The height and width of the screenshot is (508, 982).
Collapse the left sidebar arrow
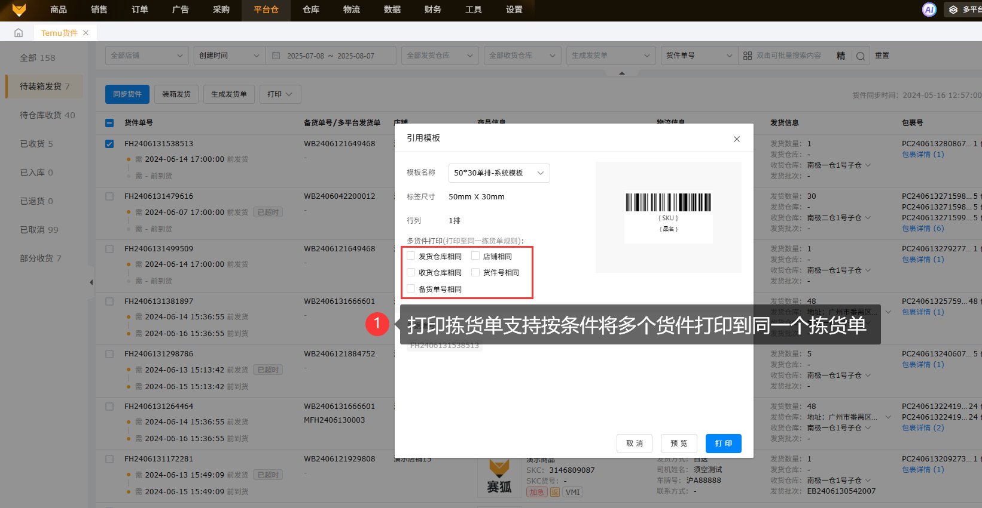[x=91, y=282]
